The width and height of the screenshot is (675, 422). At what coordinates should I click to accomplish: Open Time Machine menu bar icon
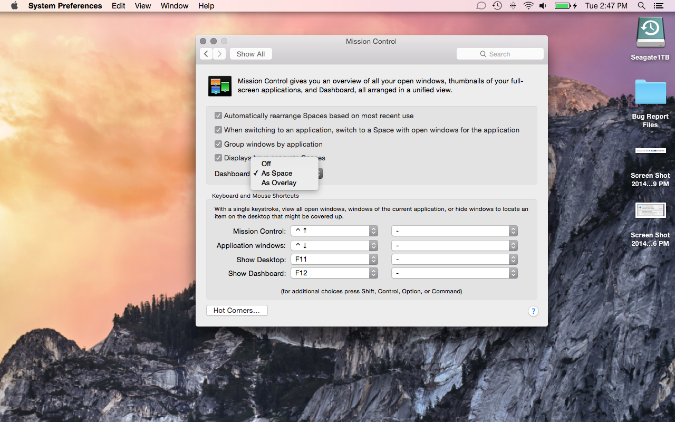497,6
